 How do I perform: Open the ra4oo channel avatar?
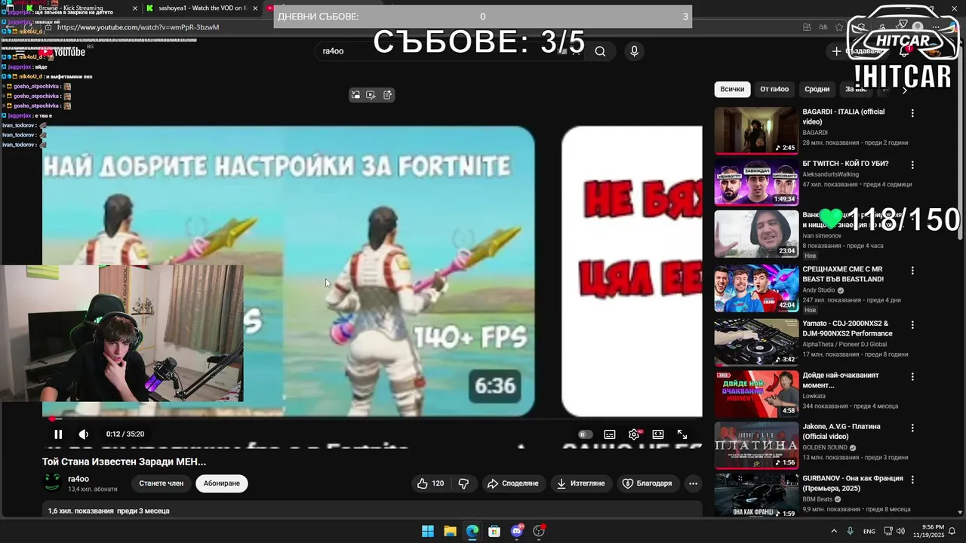pos(52,483)
